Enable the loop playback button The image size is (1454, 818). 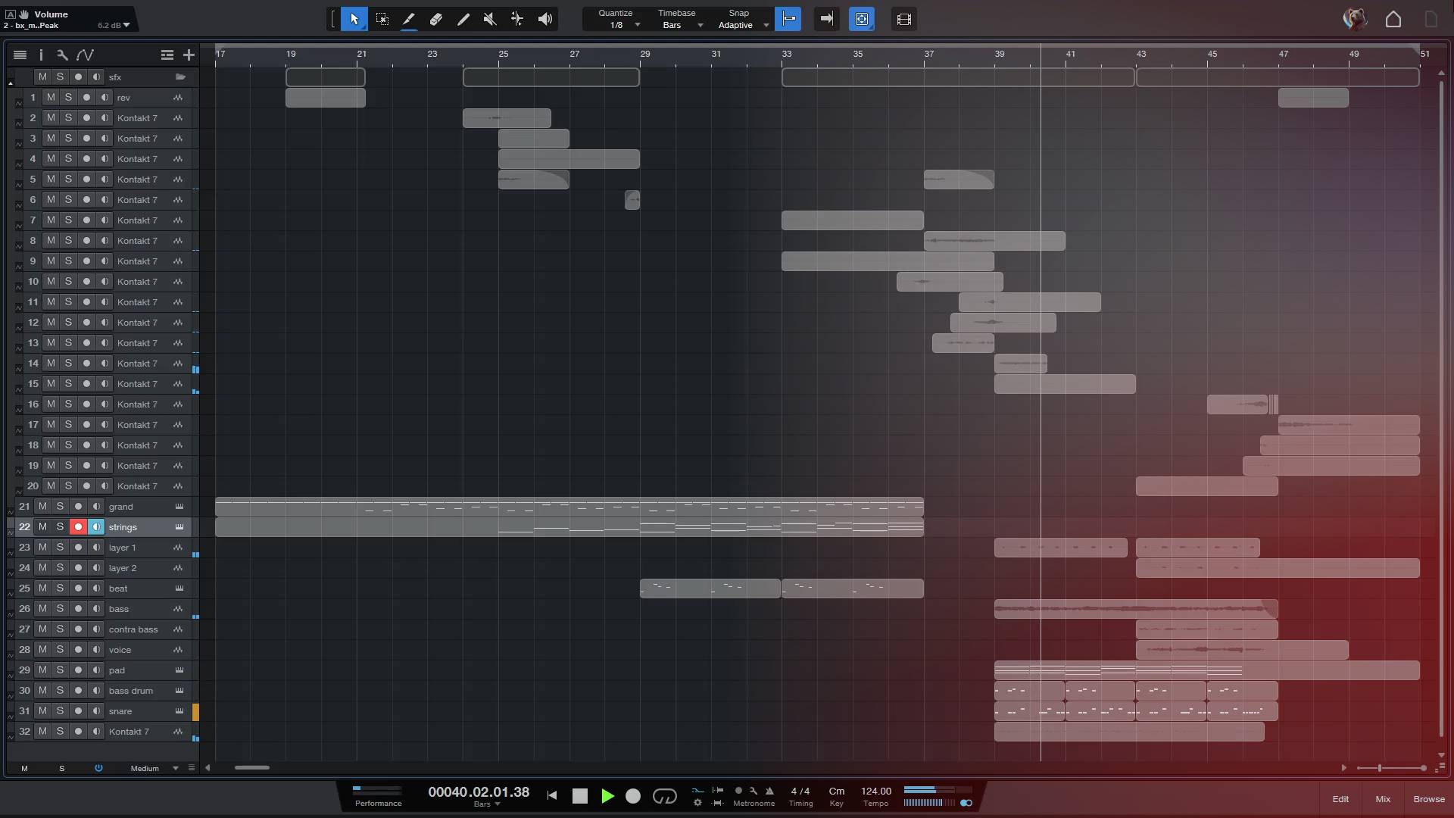point(664,796)
